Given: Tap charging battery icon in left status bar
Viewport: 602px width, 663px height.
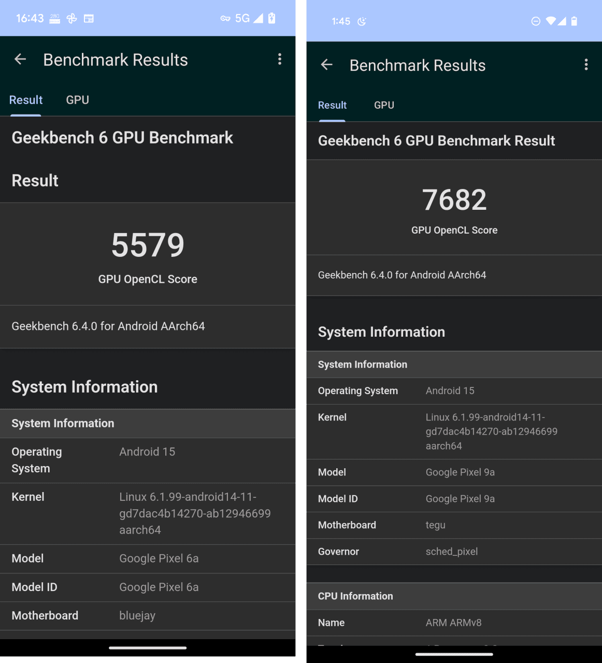Looking at the screenshot, I should (272, 18).
